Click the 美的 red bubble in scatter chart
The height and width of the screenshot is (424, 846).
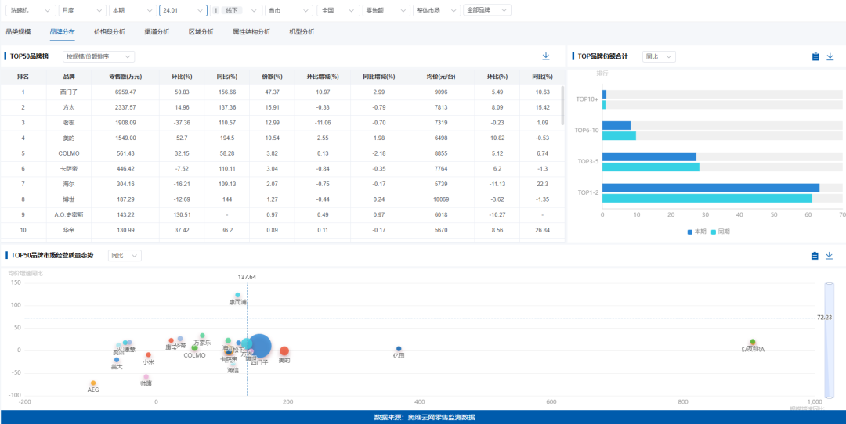pos(284,351)
